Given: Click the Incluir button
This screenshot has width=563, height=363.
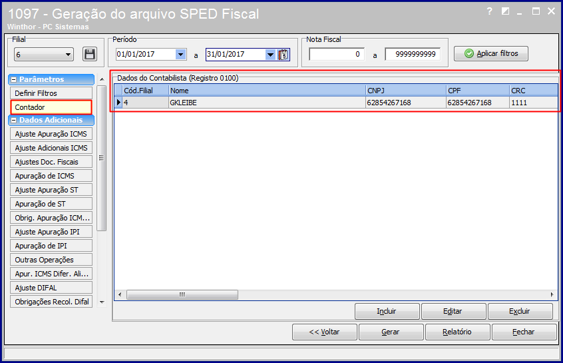Looking at the screenshot, I should point(387,311).
